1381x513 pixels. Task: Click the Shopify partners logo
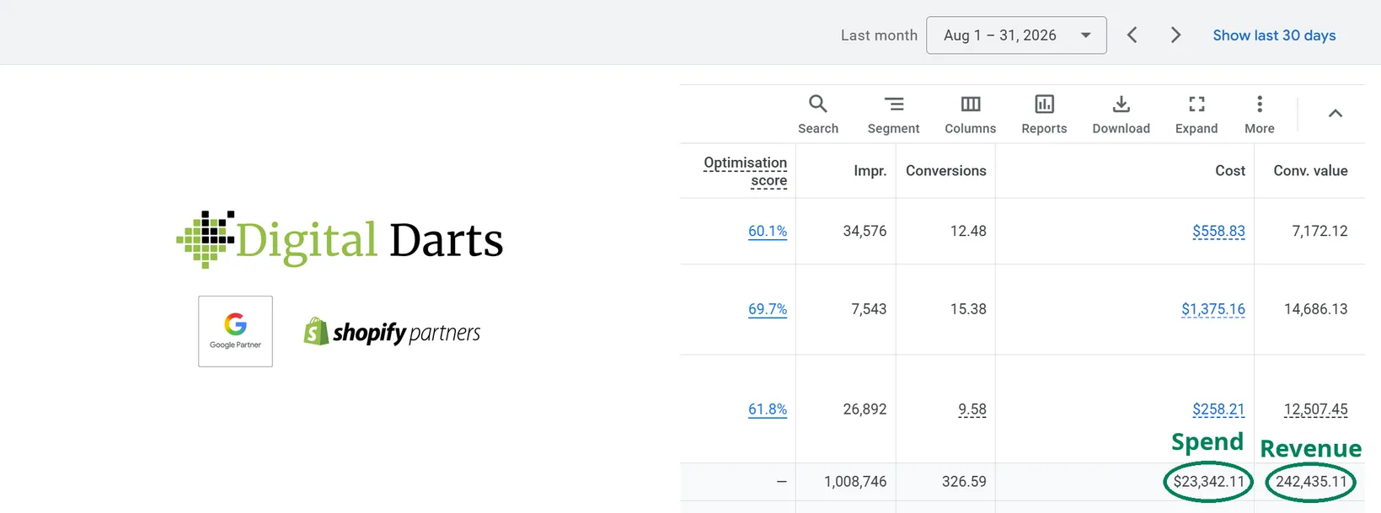392,332
